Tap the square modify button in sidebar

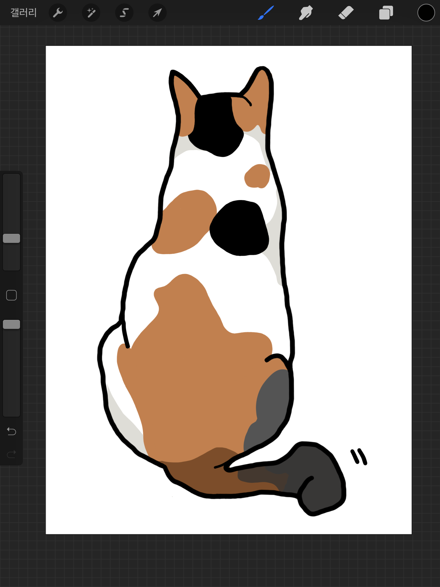tap(11, 295)
